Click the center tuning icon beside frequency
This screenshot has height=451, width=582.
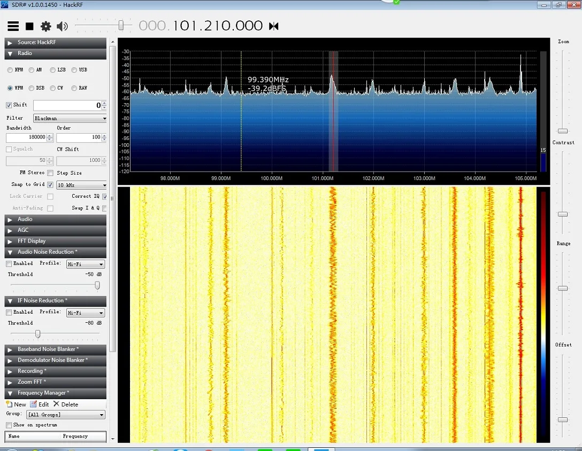click(273, 26)
